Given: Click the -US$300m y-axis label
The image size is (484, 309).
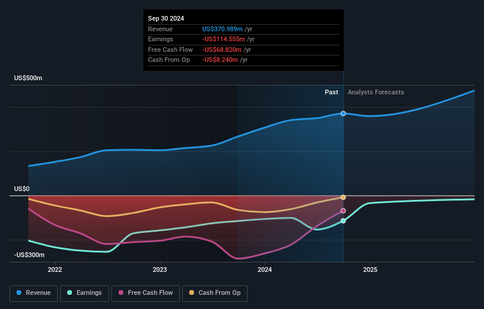Looking at the screenshot, I should pyautogui.click(x=29, y=255).
